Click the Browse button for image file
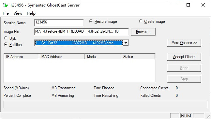 point(143,32)
